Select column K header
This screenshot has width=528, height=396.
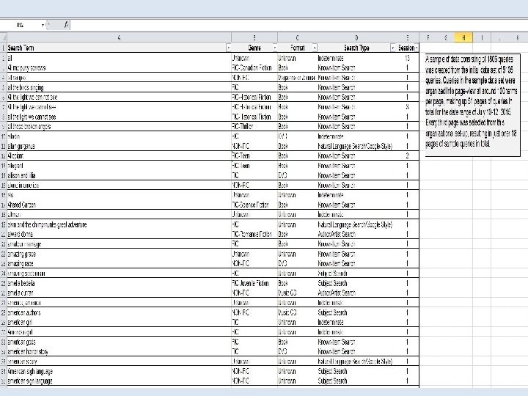[x=518, y=37]
